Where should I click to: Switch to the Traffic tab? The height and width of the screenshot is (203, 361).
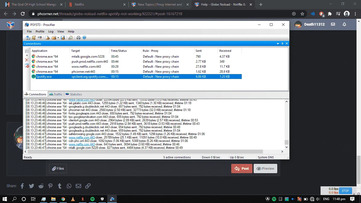(56, 94)
